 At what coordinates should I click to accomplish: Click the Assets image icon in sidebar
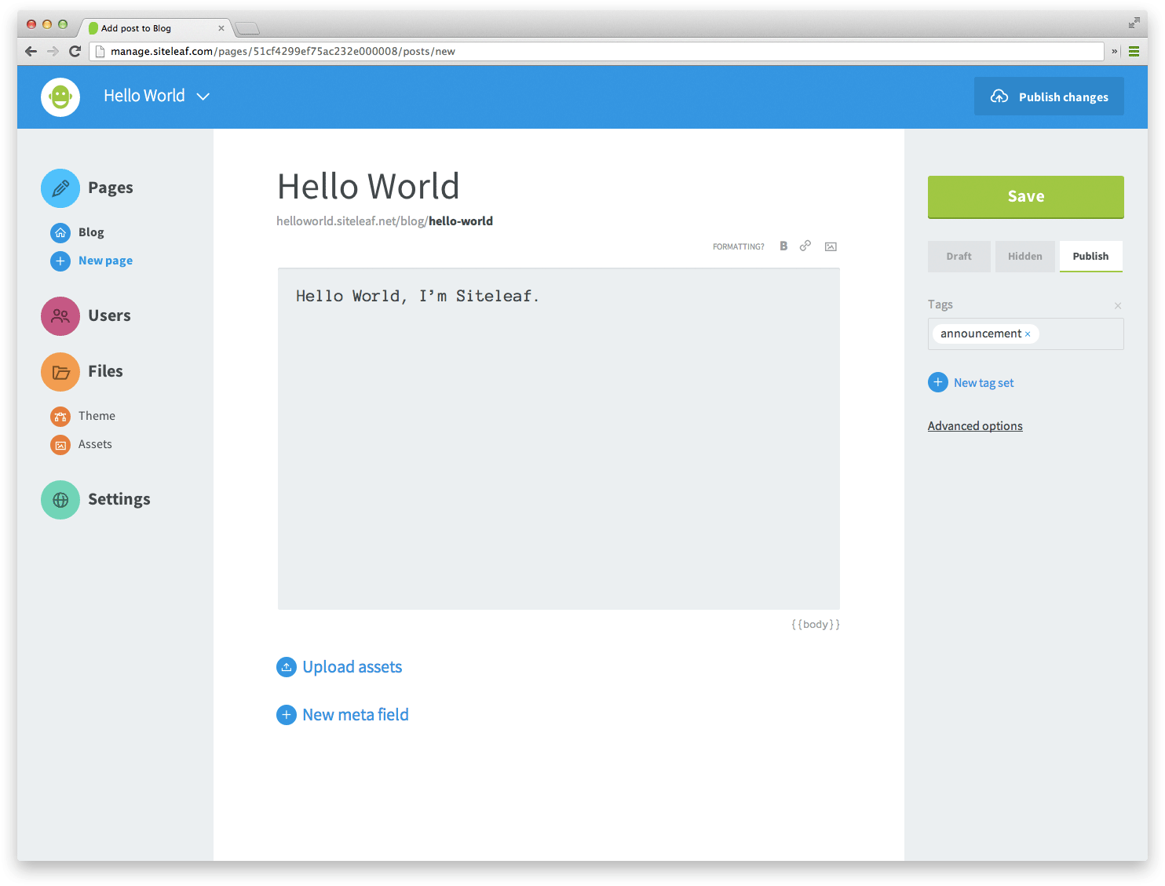point(60,445)
